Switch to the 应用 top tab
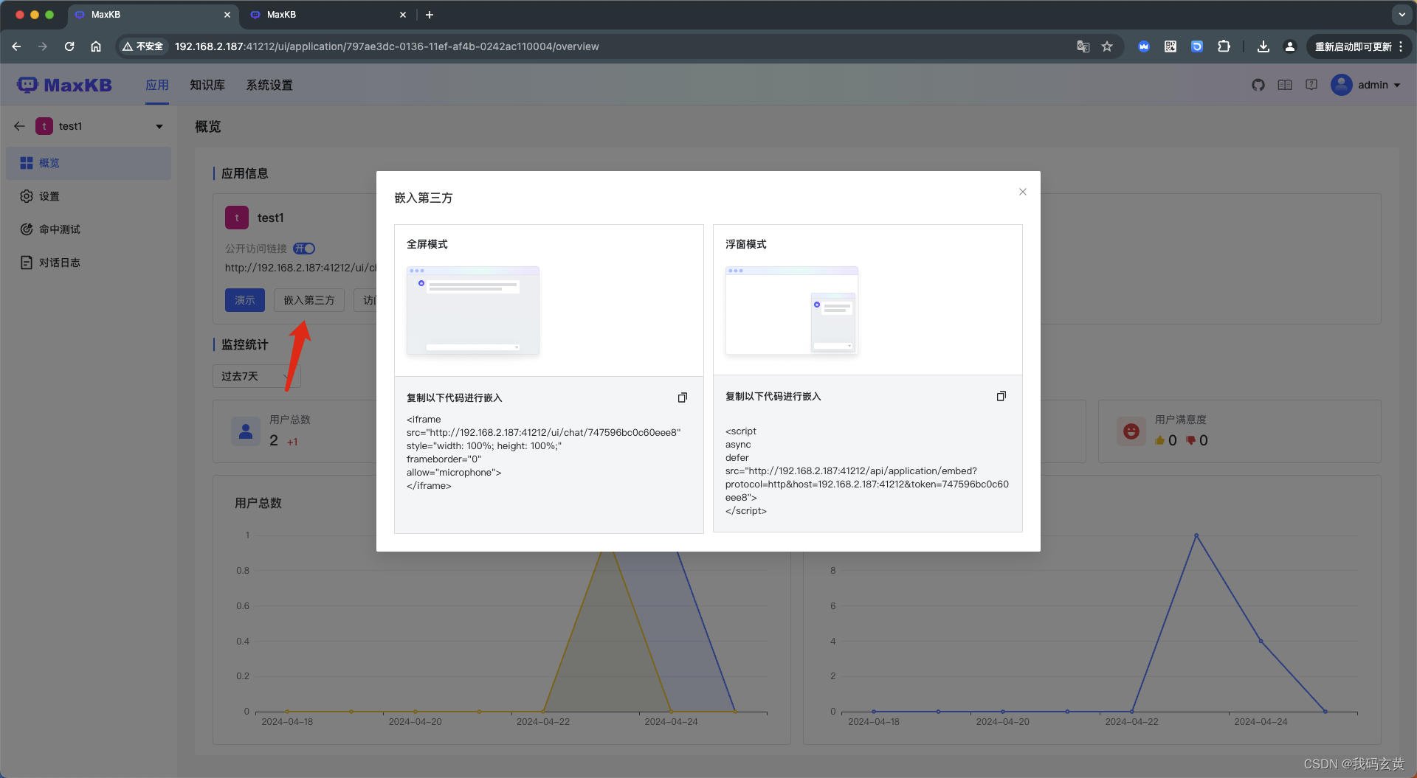 (x=157, y=85)
